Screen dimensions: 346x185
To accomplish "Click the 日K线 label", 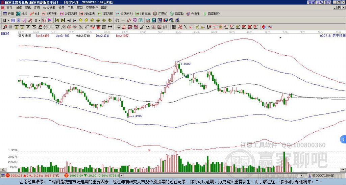I will [x=5, y=33].
